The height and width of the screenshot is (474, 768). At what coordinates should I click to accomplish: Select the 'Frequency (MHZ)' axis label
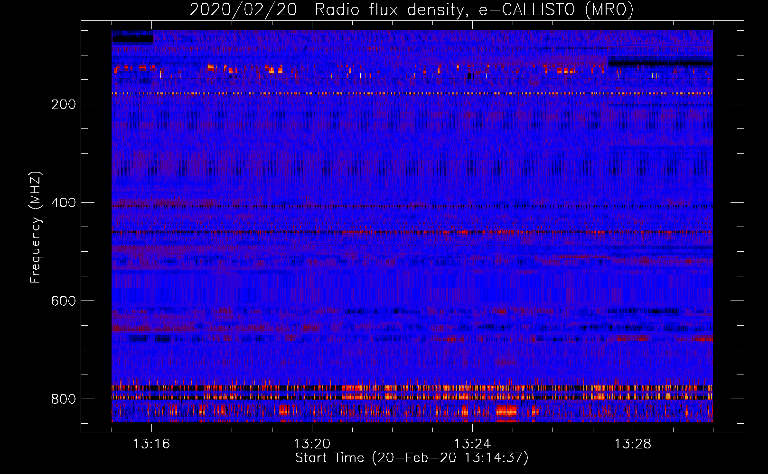coord(36,228)
